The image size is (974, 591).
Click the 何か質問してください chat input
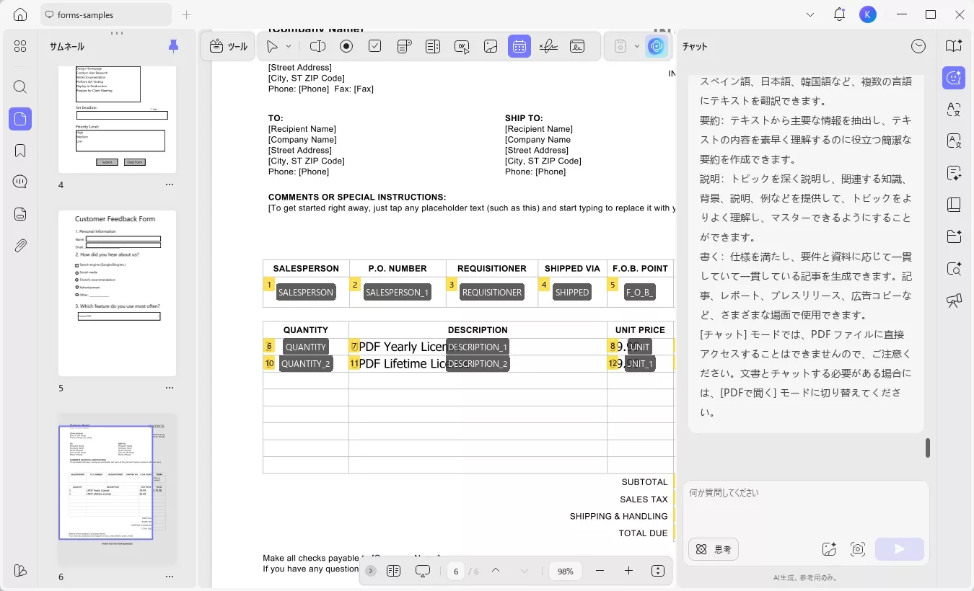[x=806, y=508]
